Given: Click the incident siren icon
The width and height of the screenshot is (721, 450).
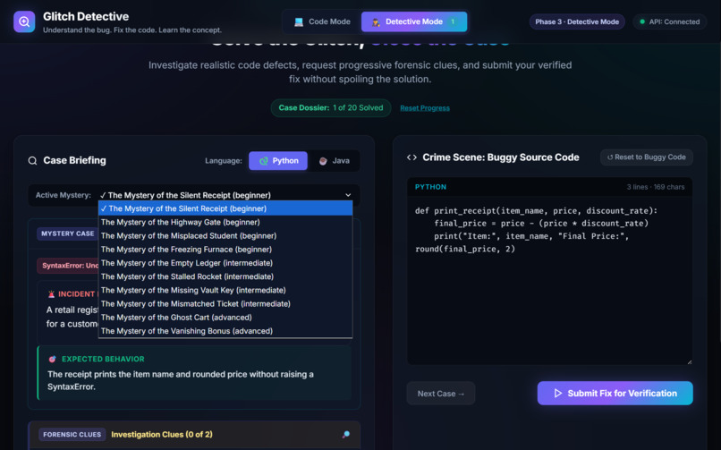Looking at the screenshot, I should pos(52,294).
